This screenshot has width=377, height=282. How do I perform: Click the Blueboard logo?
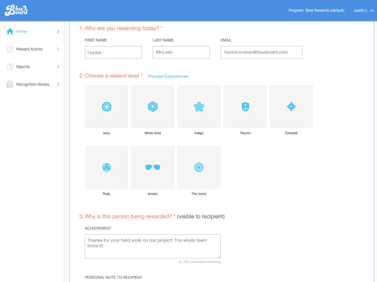coord(16,10)
